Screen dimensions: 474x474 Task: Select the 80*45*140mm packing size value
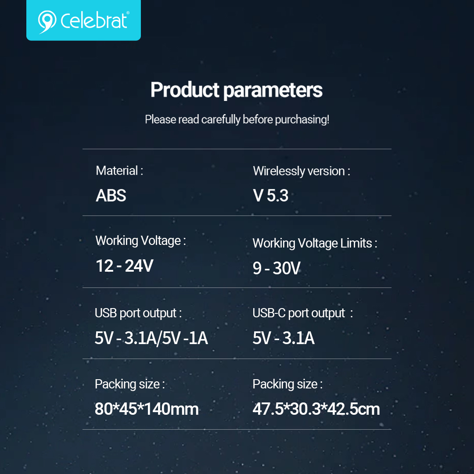147,409
